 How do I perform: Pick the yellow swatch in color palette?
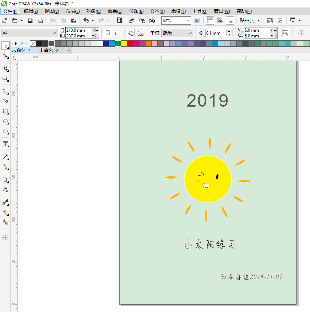coord(124,44)
